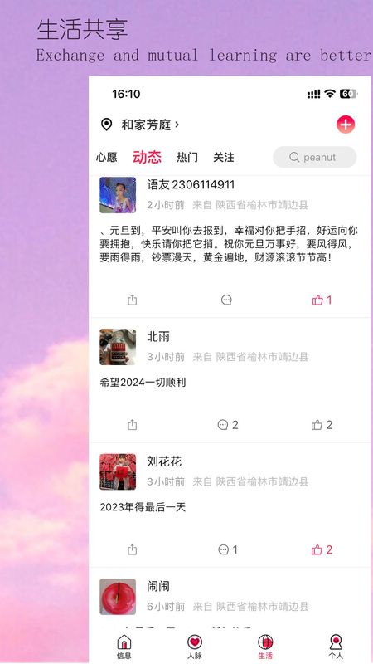Switch to the 关注 tab
Image resolution: width=373 pixels, height=664 pixels.
tap(224, 158)
